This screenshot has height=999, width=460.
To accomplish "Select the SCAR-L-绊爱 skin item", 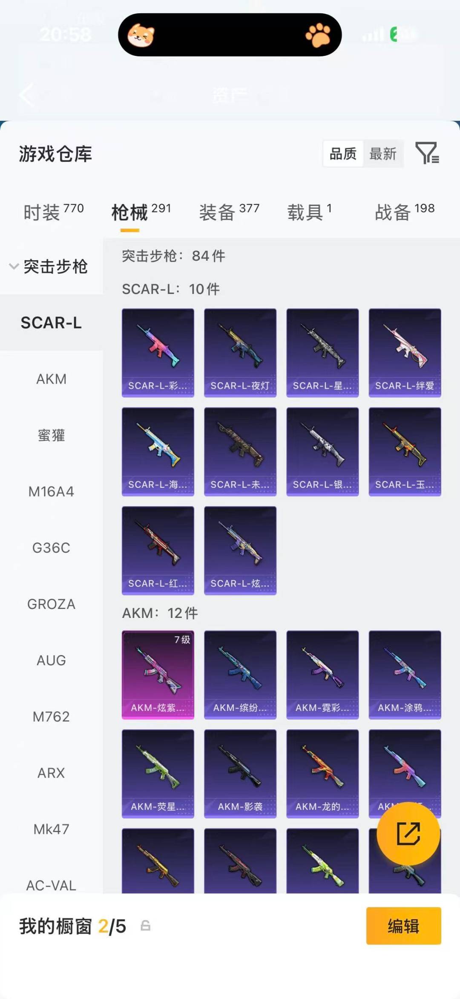I will point(405,353).
